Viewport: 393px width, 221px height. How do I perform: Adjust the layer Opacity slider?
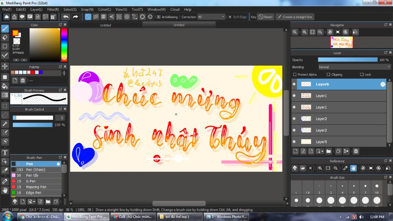348,59
